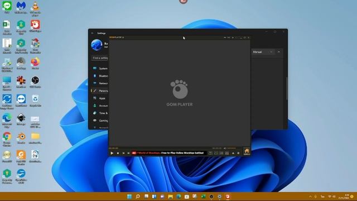
Task: Switch to GOM Player on taskbar
Action: [228, 197]
